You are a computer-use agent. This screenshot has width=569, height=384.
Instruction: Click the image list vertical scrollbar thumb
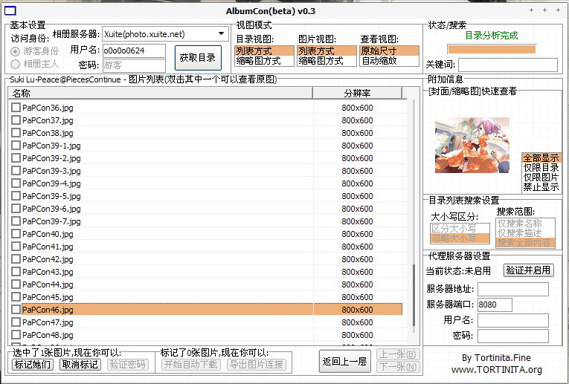[x=414, y=296]
